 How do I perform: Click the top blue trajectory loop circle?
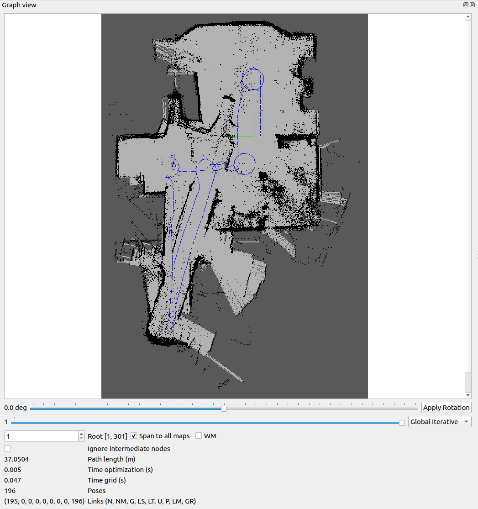[252, 79]
